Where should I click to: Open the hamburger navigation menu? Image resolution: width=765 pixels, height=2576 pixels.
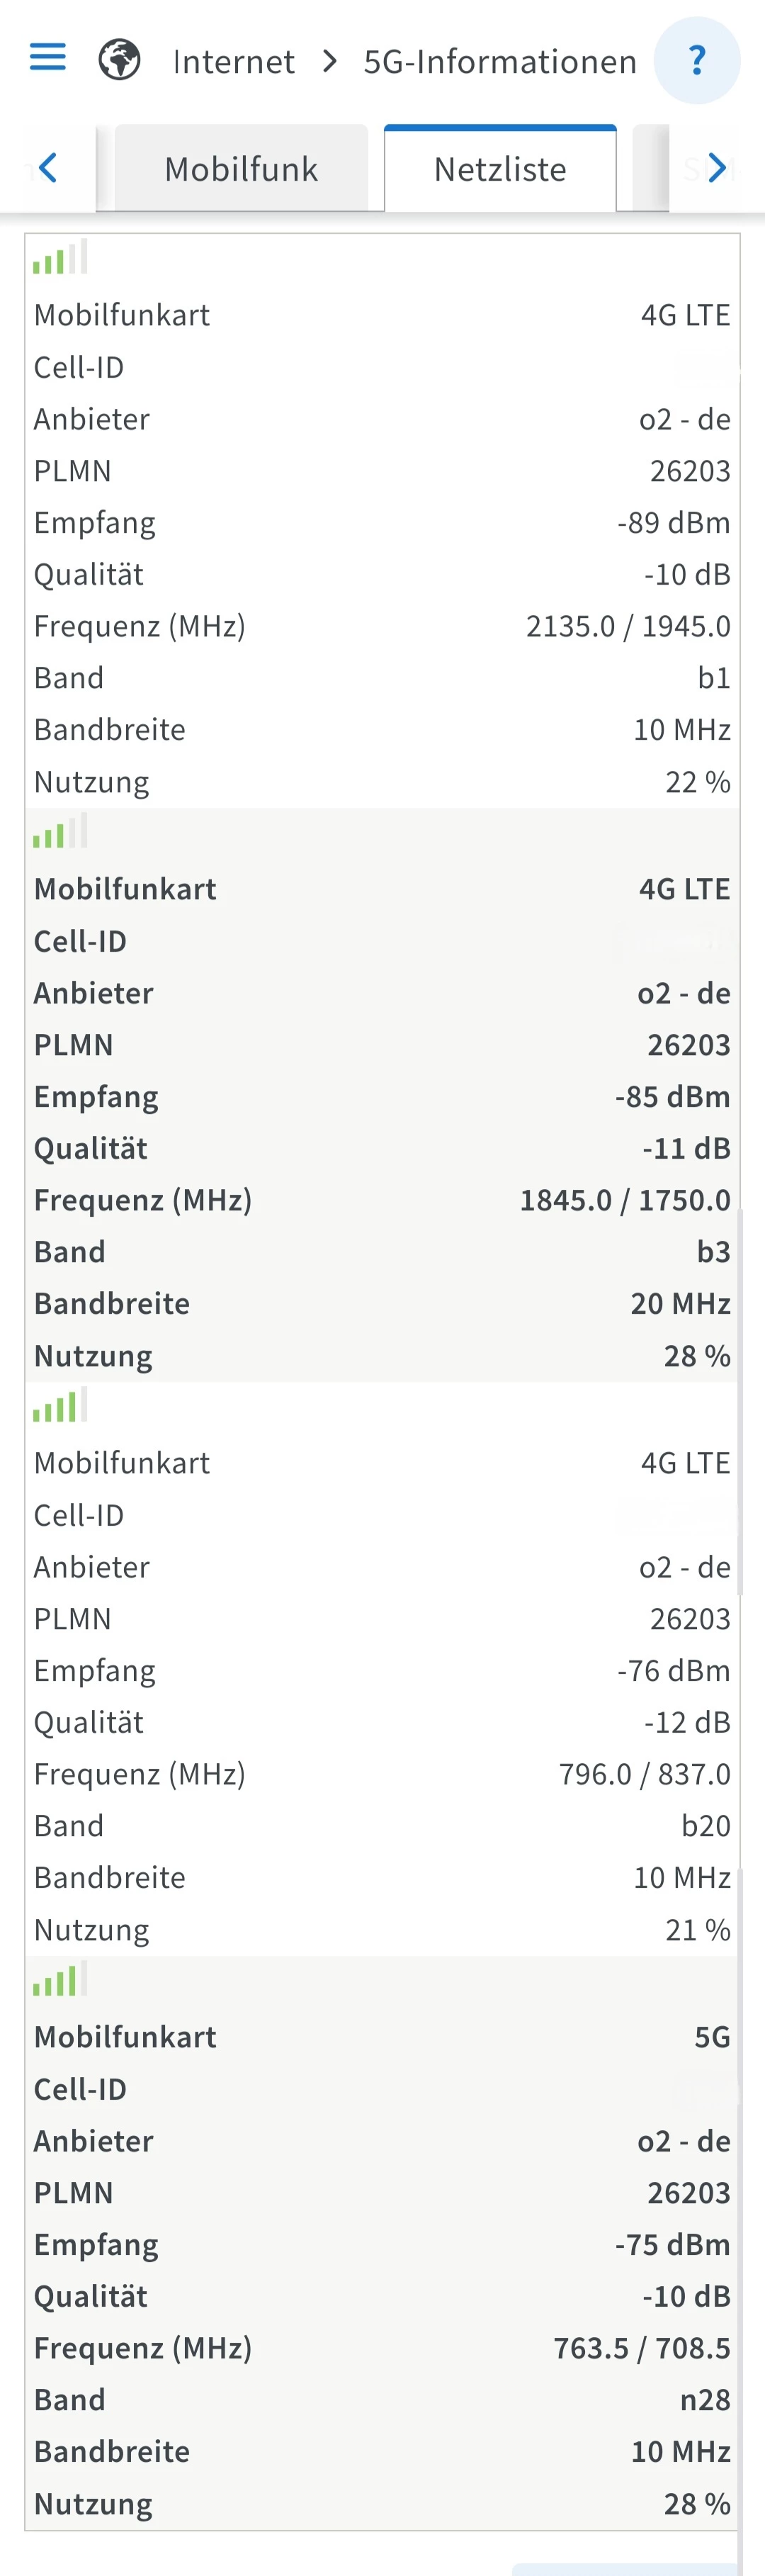click(47, 58)
